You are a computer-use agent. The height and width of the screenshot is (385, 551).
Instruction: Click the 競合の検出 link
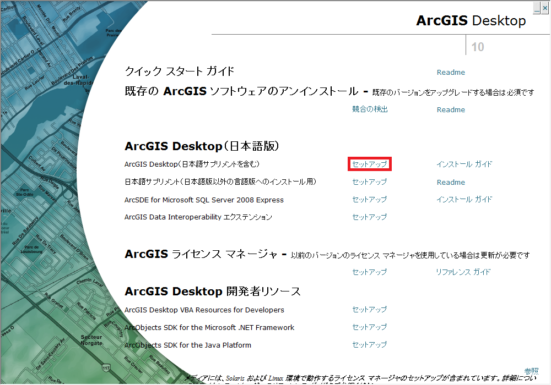[370, 109]
